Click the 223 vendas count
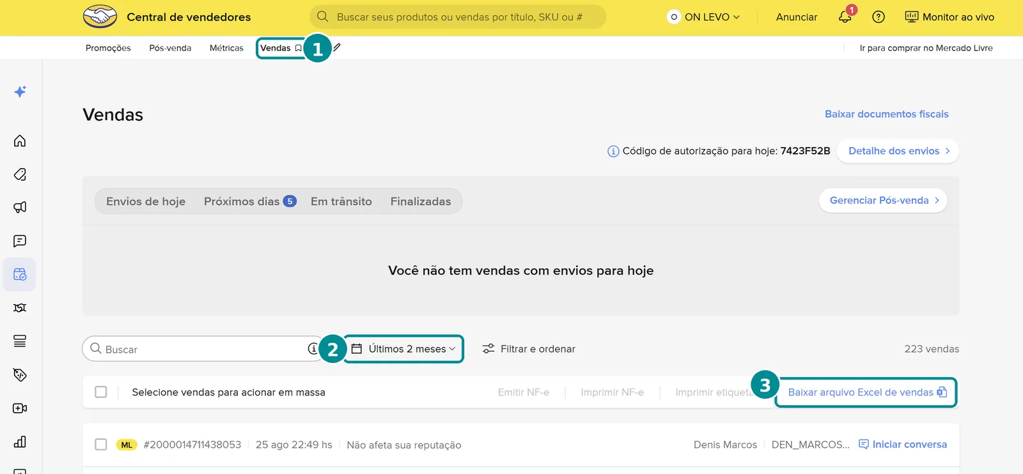This screenshot has width=1023, height=474. tap(932, 349)
